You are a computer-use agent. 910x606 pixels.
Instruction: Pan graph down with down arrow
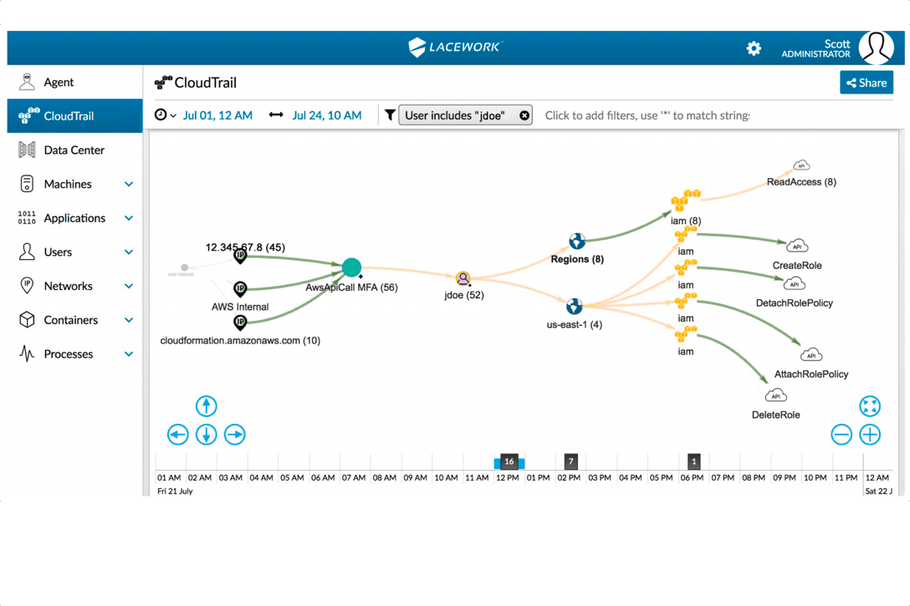[x=206, y=435]
